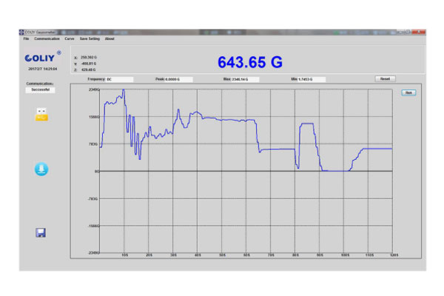This screenshot has width=444, height=296.
Task: Click the Peak value field
Action: [178, 78]
